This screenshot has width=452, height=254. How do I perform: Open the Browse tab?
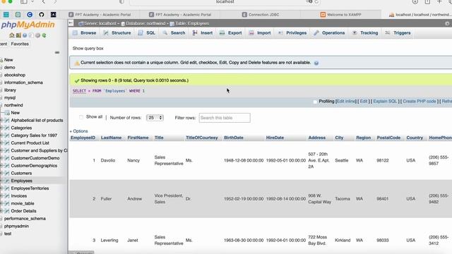point(84,33)
